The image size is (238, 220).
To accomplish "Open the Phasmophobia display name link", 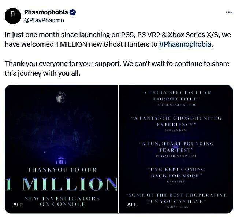I will 45,12.
